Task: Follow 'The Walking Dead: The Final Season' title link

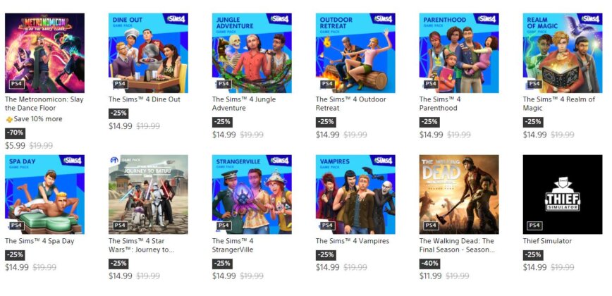Action: coord(457,245)
